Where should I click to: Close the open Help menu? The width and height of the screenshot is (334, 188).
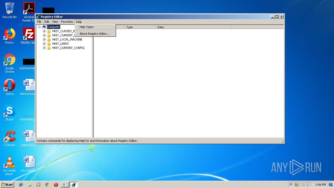(x=79, y=22)
